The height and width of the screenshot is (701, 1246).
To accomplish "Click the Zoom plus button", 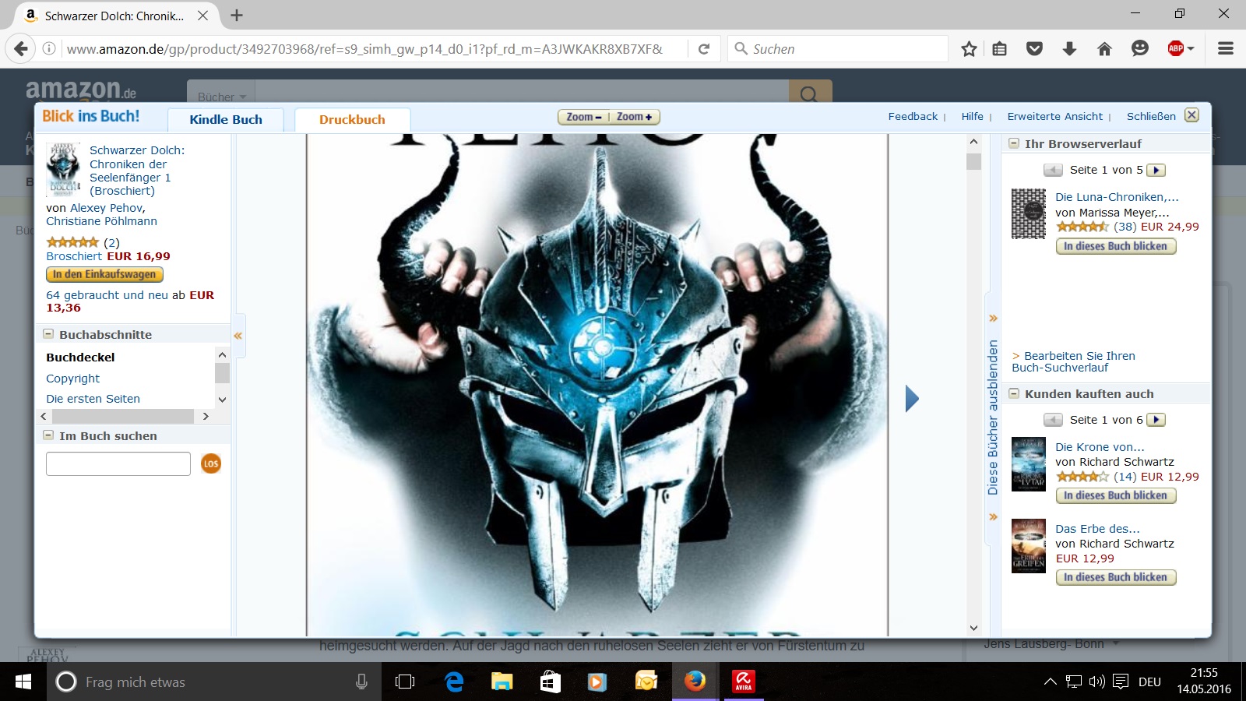I will pos(635,117).
